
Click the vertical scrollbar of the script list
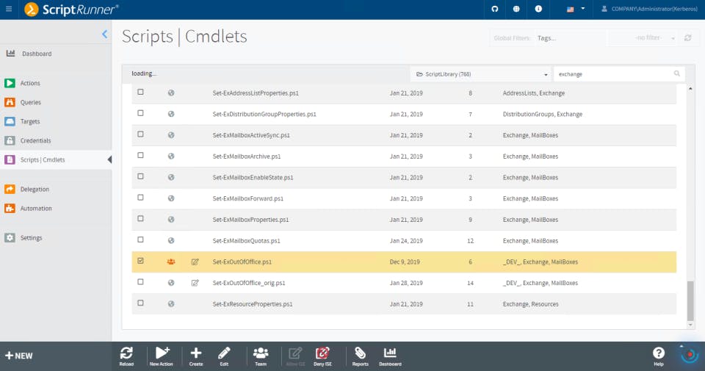(690, 301)
